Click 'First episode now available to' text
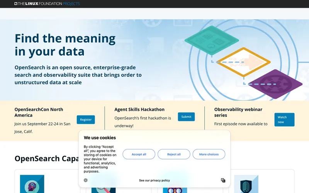This screenshot has width=309, height=193. pyautogui.click(x=241, y=124)
